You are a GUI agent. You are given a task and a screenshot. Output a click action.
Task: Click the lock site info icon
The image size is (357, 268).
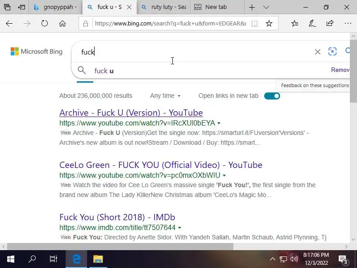(x=86, y=24)
